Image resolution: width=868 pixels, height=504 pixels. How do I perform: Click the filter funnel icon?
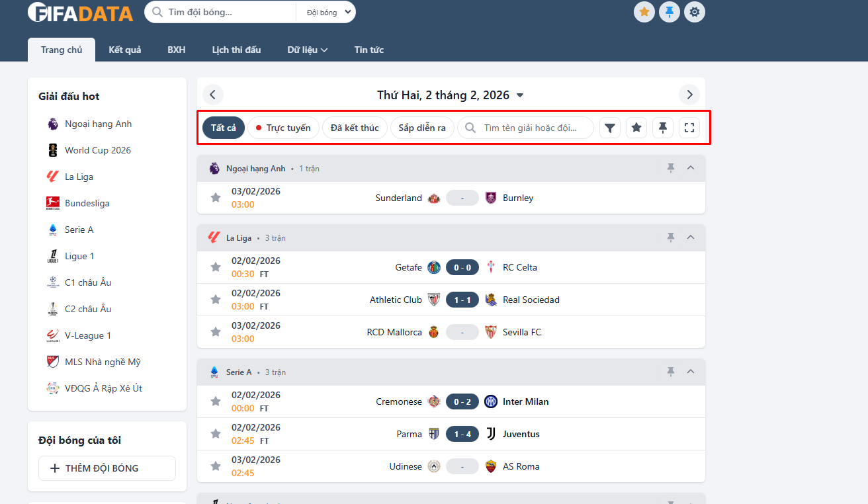[x=610, y=128]
